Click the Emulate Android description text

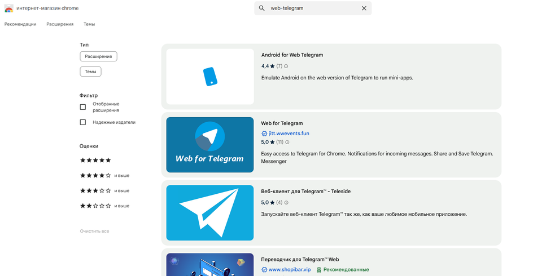point(337,78)
